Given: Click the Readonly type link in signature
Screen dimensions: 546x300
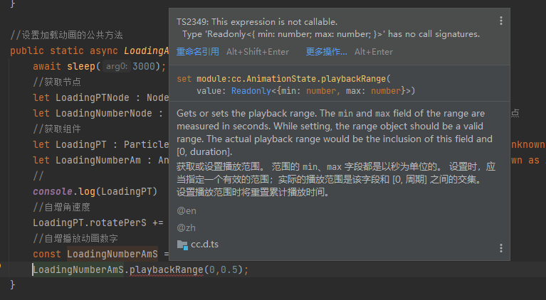Looking at the screenshot, I should (x=248, y=90).
